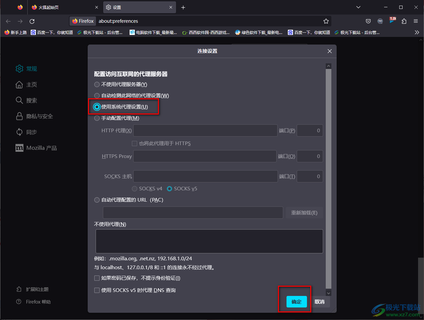424x320 pixels.
Task: Open first 百度一下，你就知道 bookmark
Action: [x=52, y=32]
